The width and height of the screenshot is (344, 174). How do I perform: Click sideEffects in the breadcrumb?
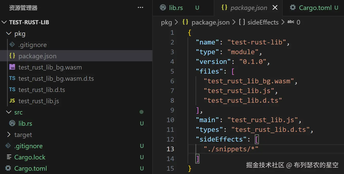click(263, 22)
